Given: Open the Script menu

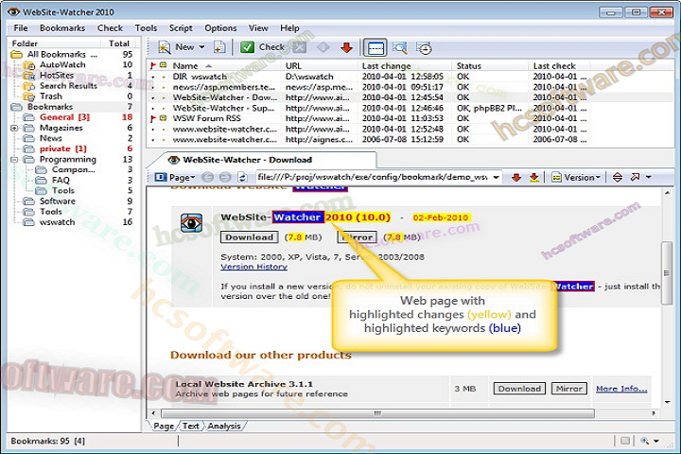Looking at the screenshot, I should click(x=181, y=28).
